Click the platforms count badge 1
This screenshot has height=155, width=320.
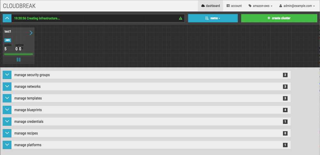pyautogui.click(x=285, y=145)
